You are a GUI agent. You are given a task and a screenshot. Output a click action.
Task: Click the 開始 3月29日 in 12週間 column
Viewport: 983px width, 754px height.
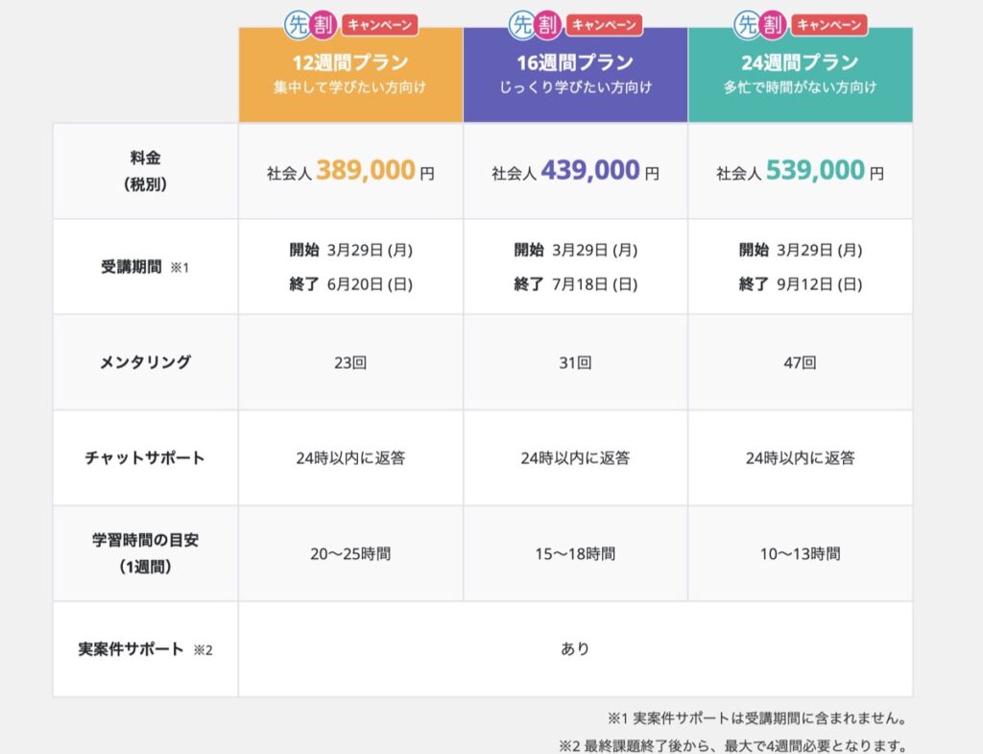click(350, 251)
